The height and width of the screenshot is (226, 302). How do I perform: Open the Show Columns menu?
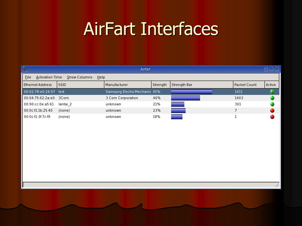(80, 77)
